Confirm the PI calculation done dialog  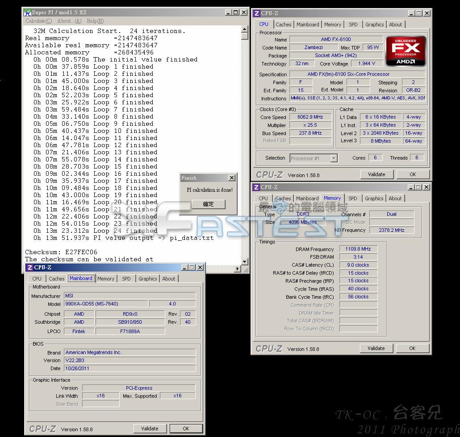click(209, 204)
